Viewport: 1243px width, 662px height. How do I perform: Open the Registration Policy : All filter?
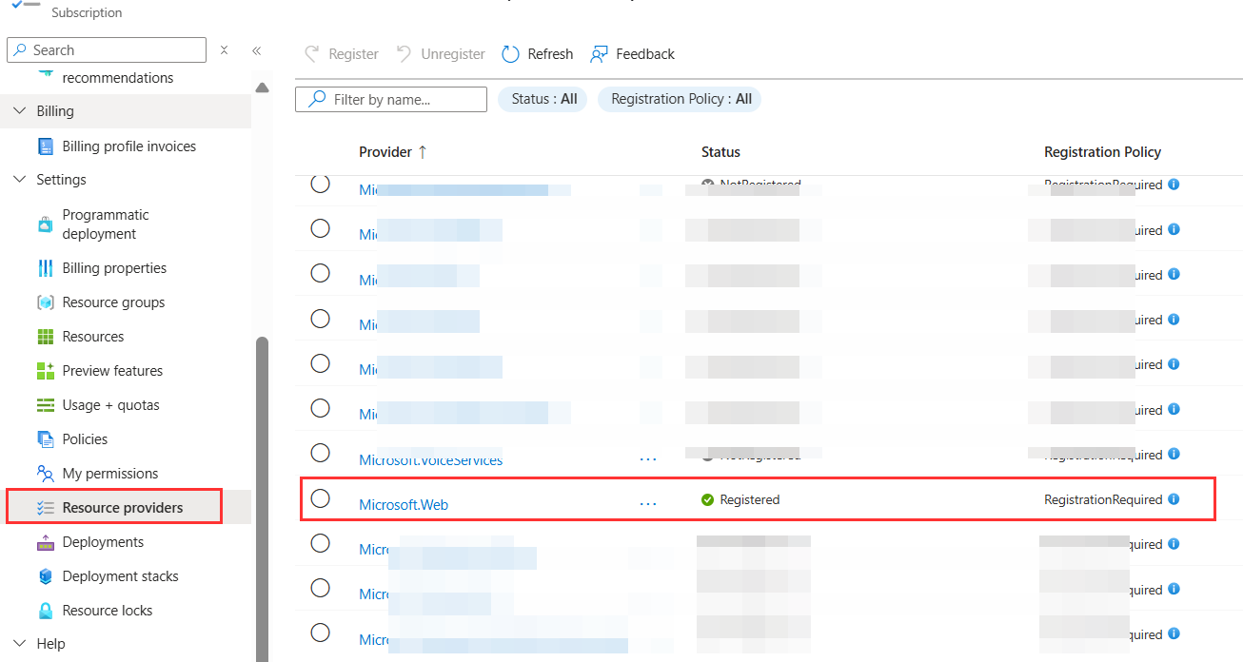coord(681,99)
